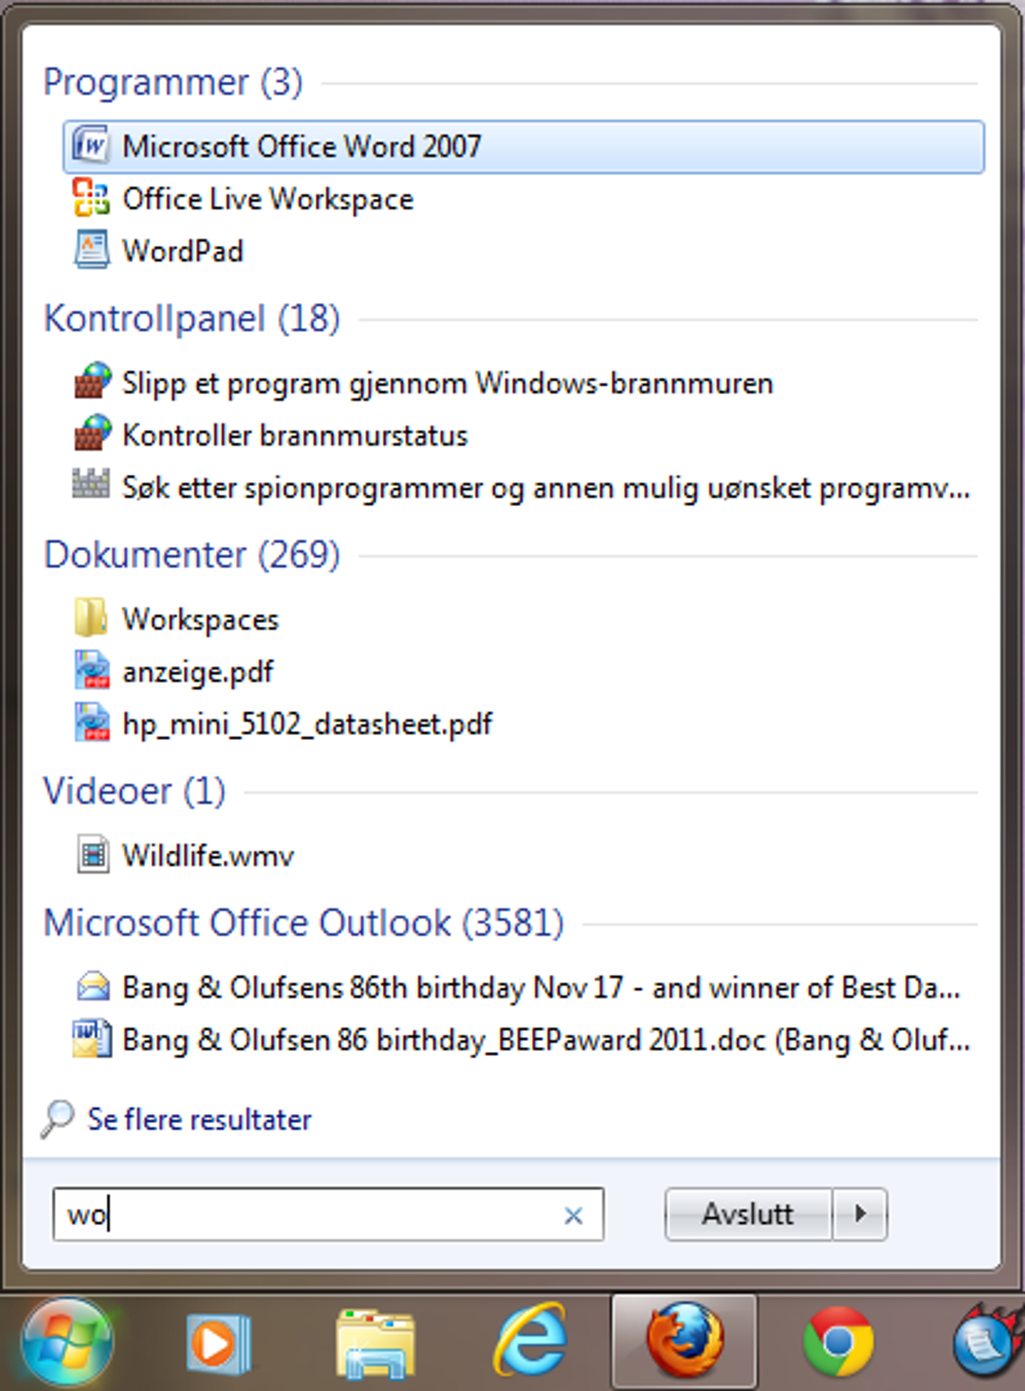Click the magnifier icon beside Se flere resultater
1025x1391 pixels.
pyautogui.click(x=57, y=1120)
